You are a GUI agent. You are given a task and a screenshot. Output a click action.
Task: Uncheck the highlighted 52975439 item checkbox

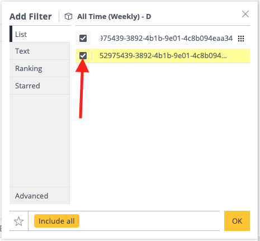pyautogui.click(x=83, y=55)
